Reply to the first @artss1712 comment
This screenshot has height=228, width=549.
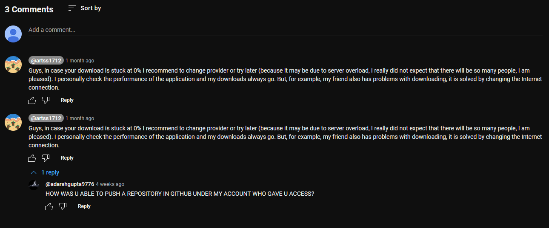pos(67,100)
